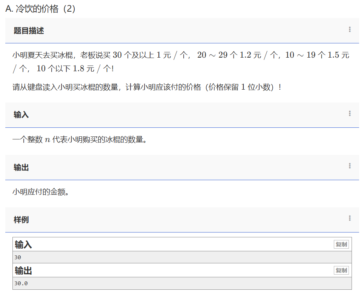Viewport: 361px width, 295px height.
Task: Open the three-dot menu in 输入 section
Action: (x=350, y=114)
